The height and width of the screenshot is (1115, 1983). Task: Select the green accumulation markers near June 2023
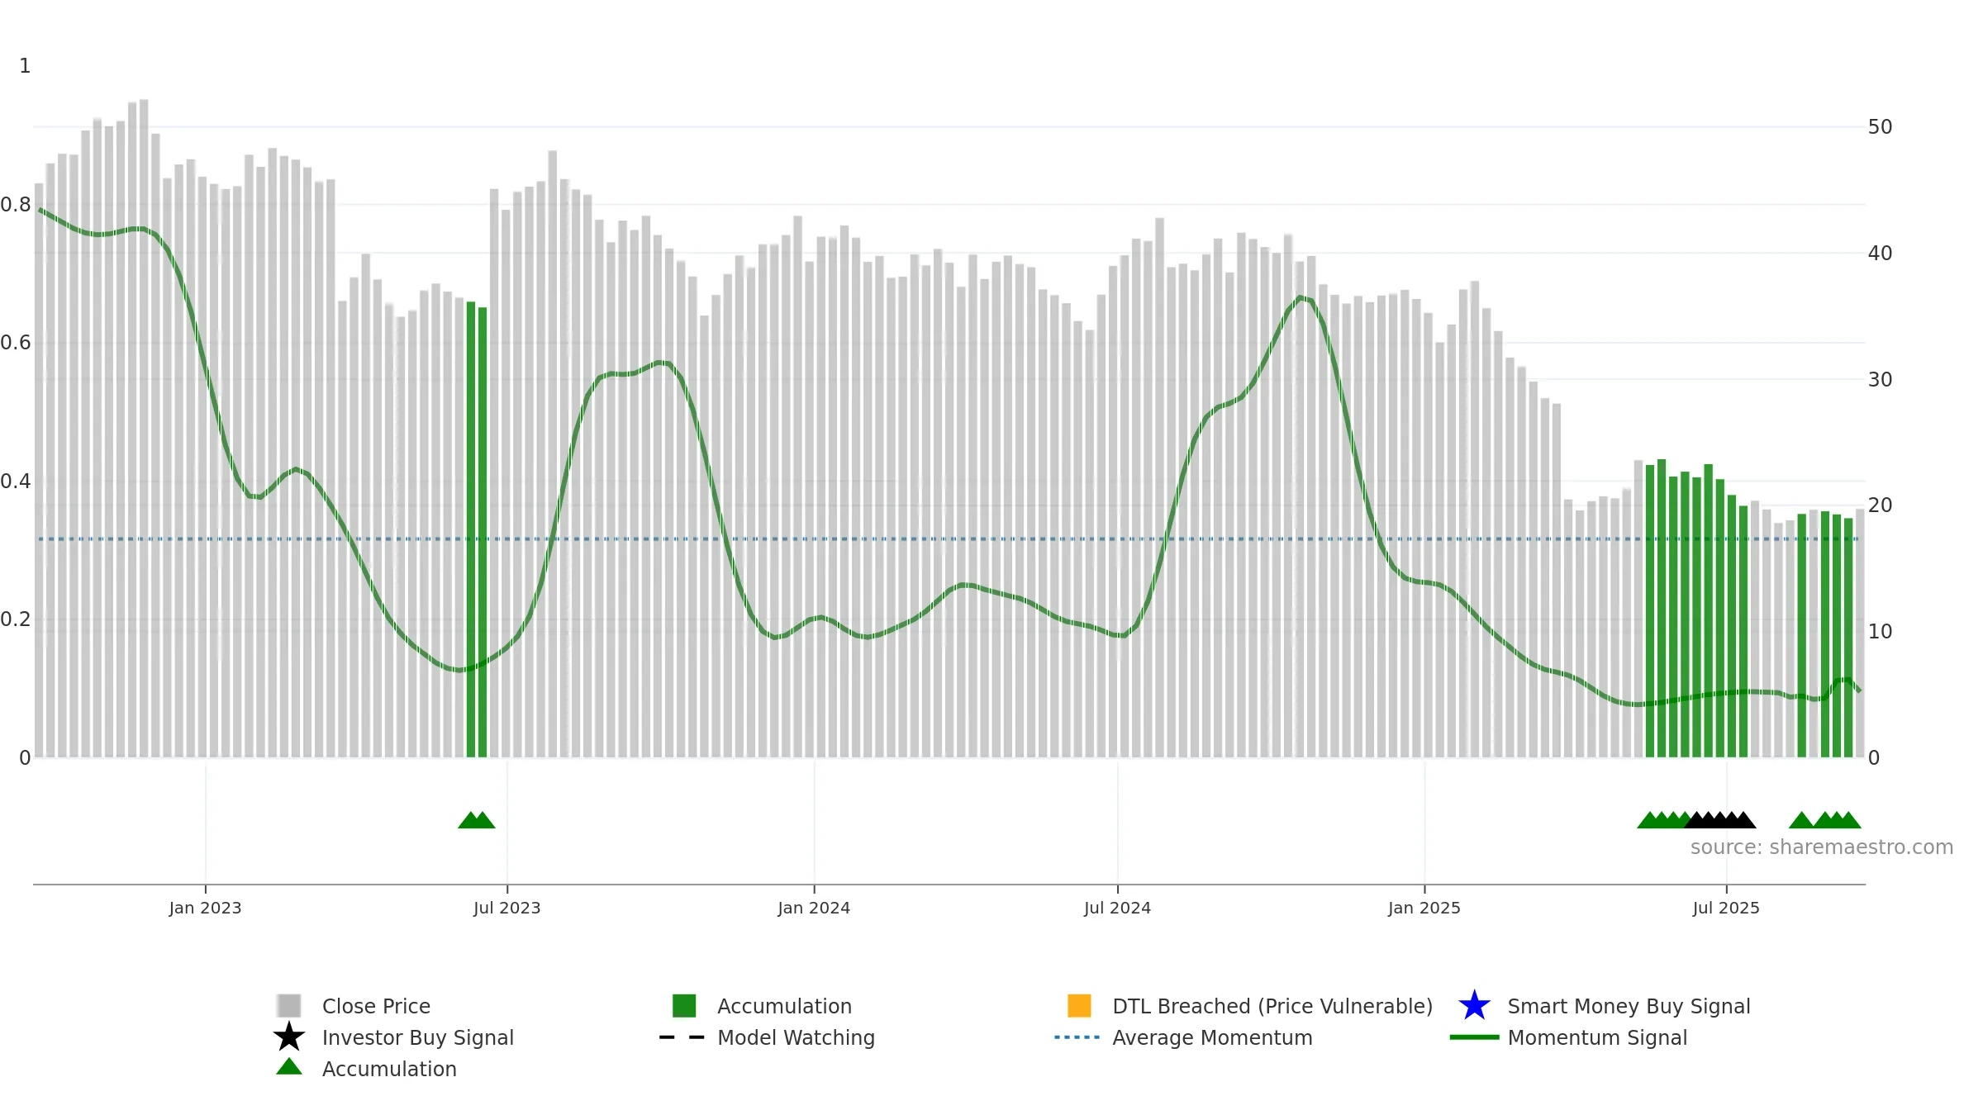(x=477, y=820)
